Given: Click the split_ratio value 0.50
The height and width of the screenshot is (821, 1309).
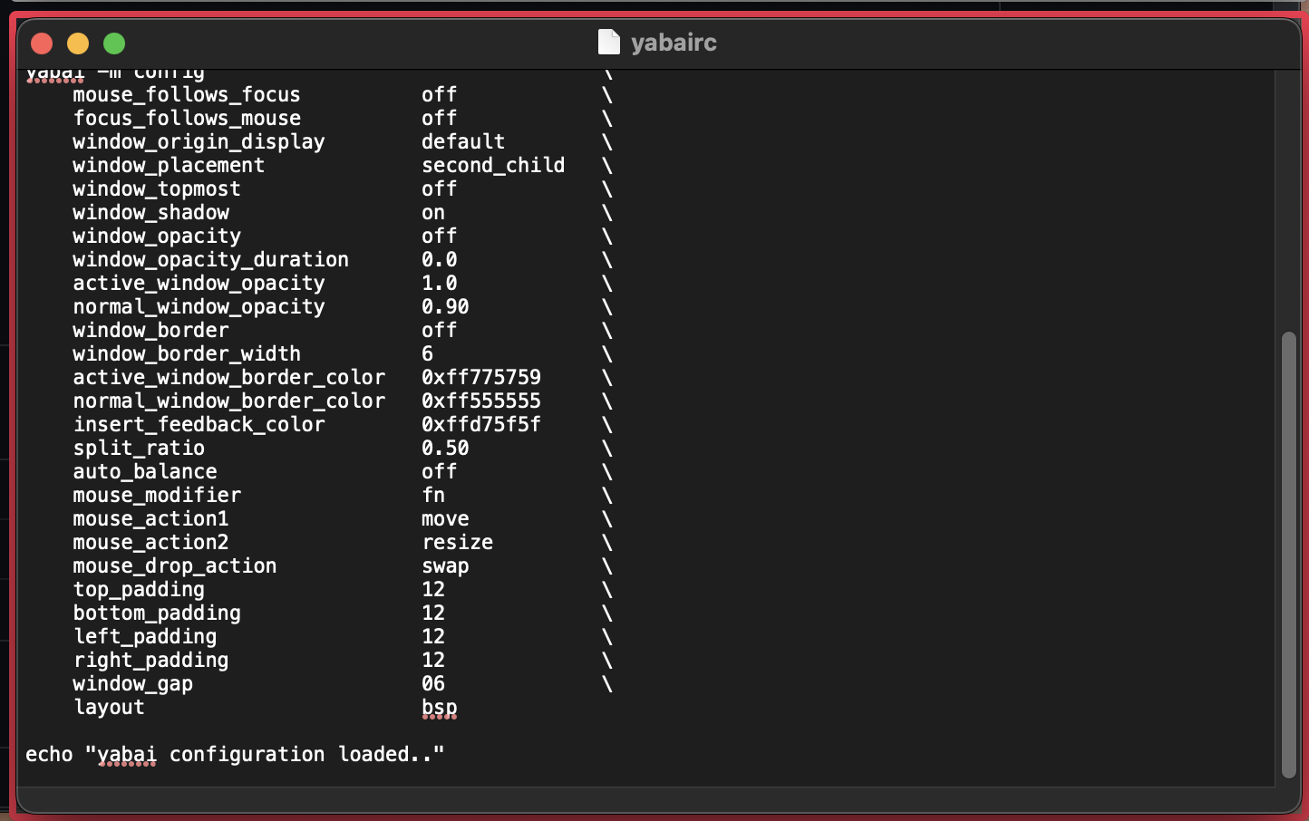Looking at the screenshot, I should pos(445,448).
